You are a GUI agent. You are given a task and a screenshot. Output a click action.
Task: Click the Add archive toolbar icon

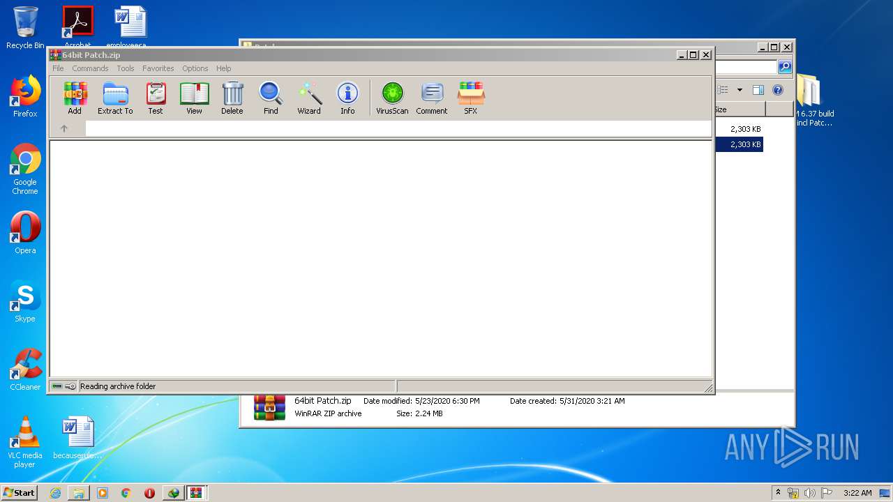(75, 98)
